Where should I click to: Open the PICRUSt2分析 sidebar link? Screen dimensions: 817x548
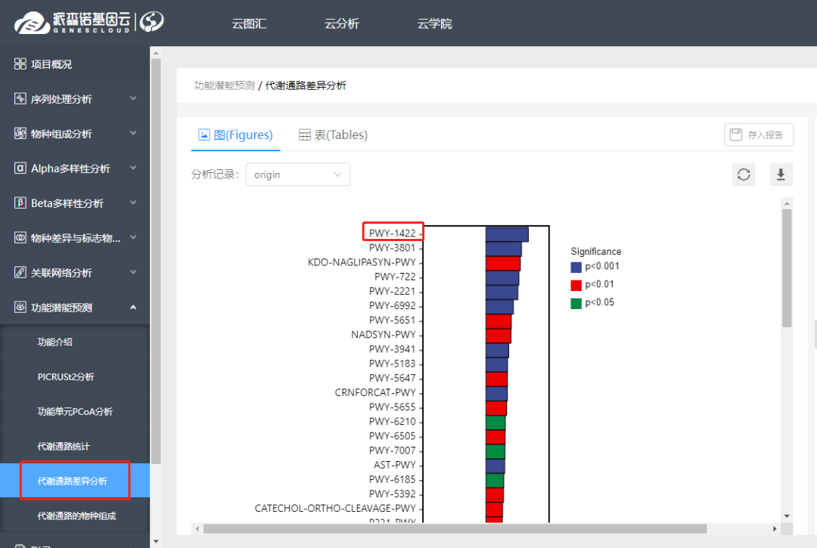66,377
